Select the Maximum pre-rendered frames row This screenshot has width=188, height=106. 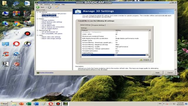pyautogui.click(x=115, y=36)
